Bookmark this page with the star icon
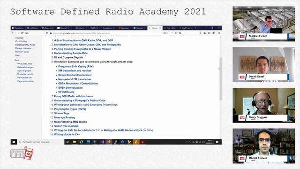Image resolution: width=300 pixels, height=169 pixels. (180, 33)
